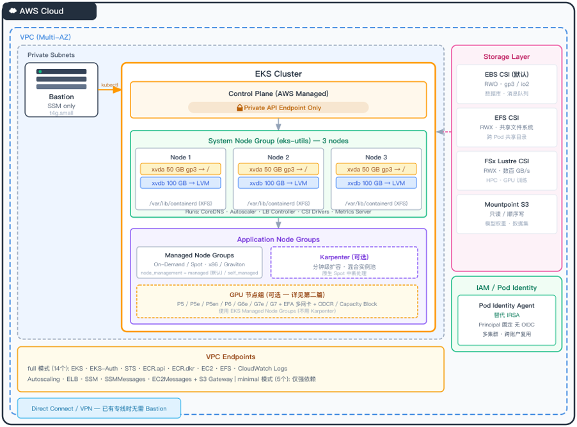Click the Private API Endpoint Only pill
Viewport: 577px width, 427px height.
click(278, 108)
